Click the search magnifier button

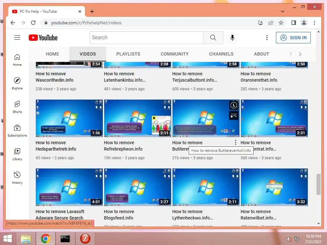point(213,38)
